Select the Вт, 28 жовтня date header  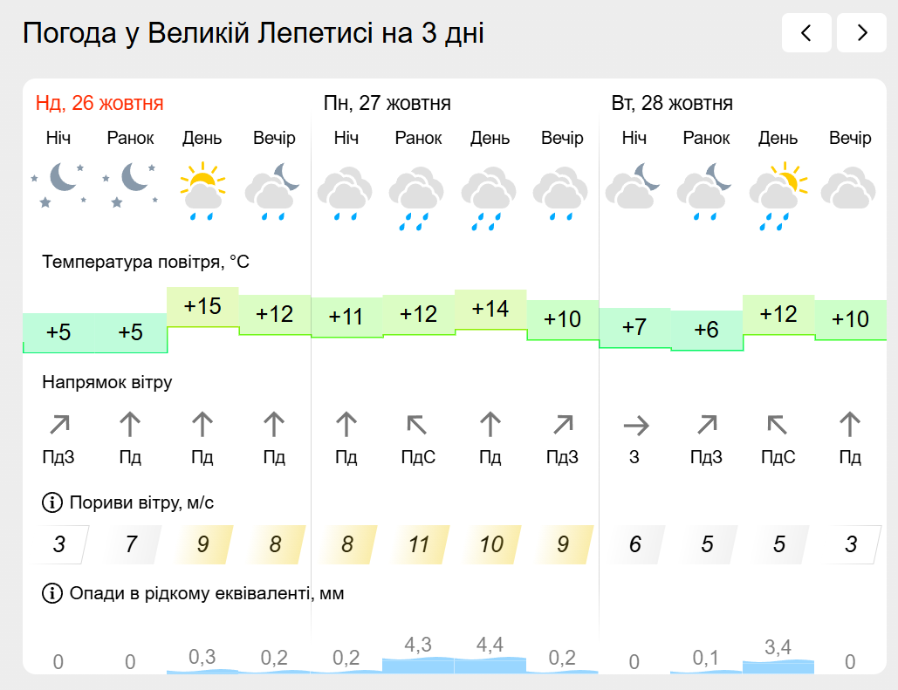[x=672, y=103]
